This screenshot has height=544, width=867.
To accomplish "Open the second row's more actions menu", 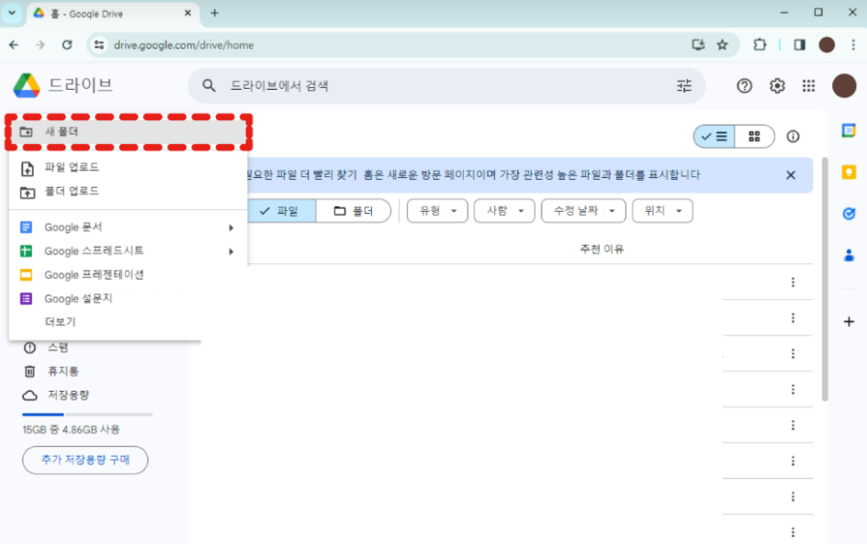I will coord(793,318).
